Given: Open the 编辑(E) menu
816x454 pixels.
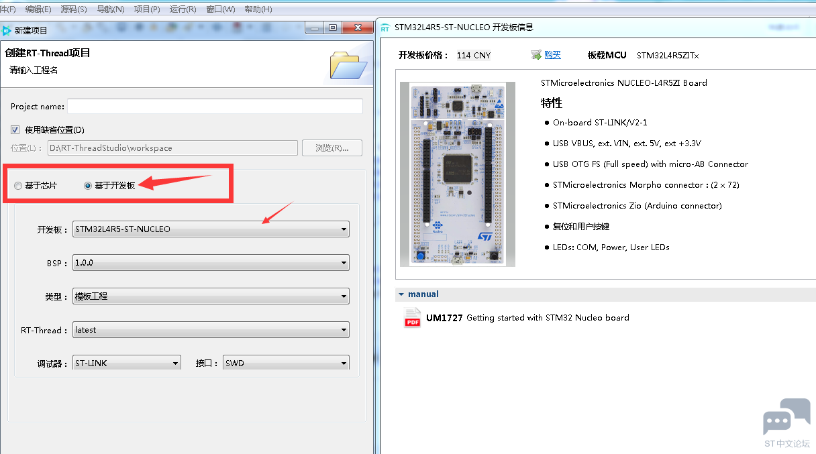Looking at the screenshot, I should 38,9.
